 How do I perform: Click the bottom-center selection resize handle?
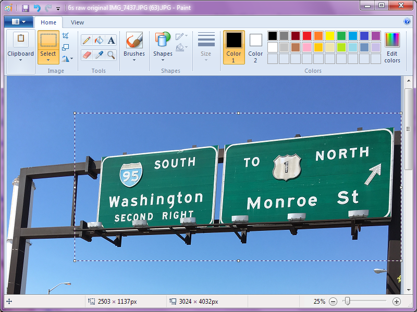[238, 261]
